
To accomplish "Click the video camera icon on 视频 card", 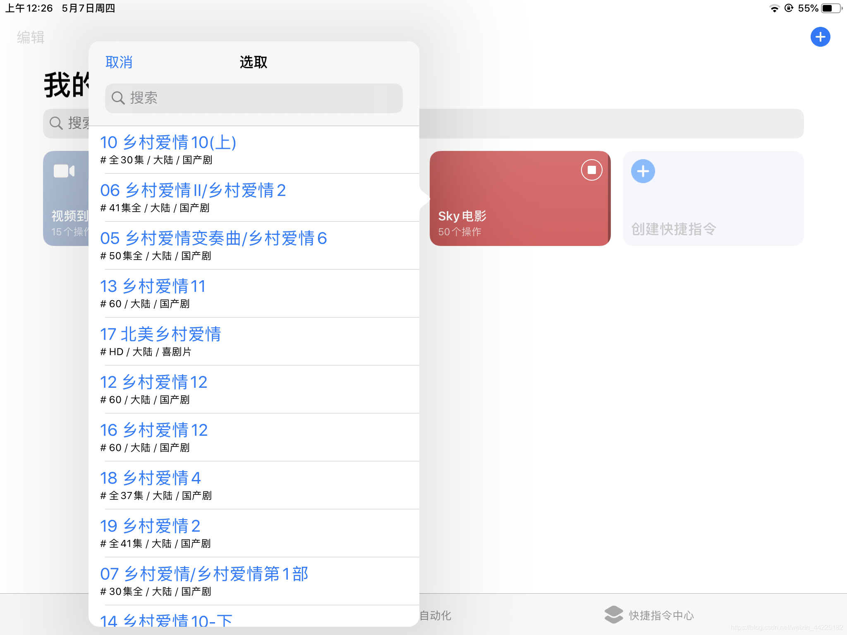I will point(64,171).
